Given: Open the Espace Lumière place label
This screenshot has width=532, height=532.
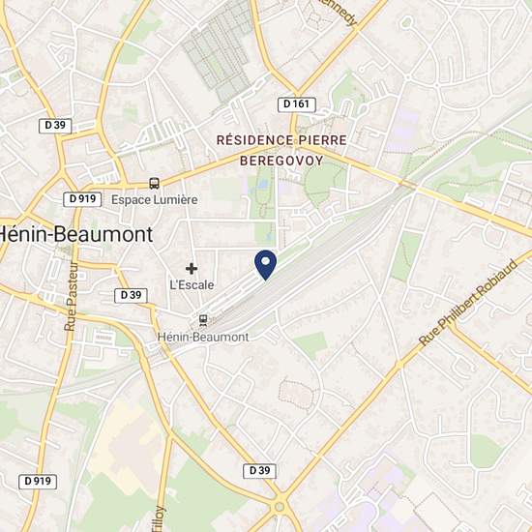Looking at the screenshot, I should (x=155, y=199).
